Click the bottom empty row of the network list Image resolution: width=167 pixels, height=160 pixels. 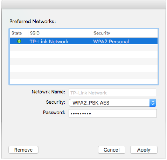[x=84, y=82]
